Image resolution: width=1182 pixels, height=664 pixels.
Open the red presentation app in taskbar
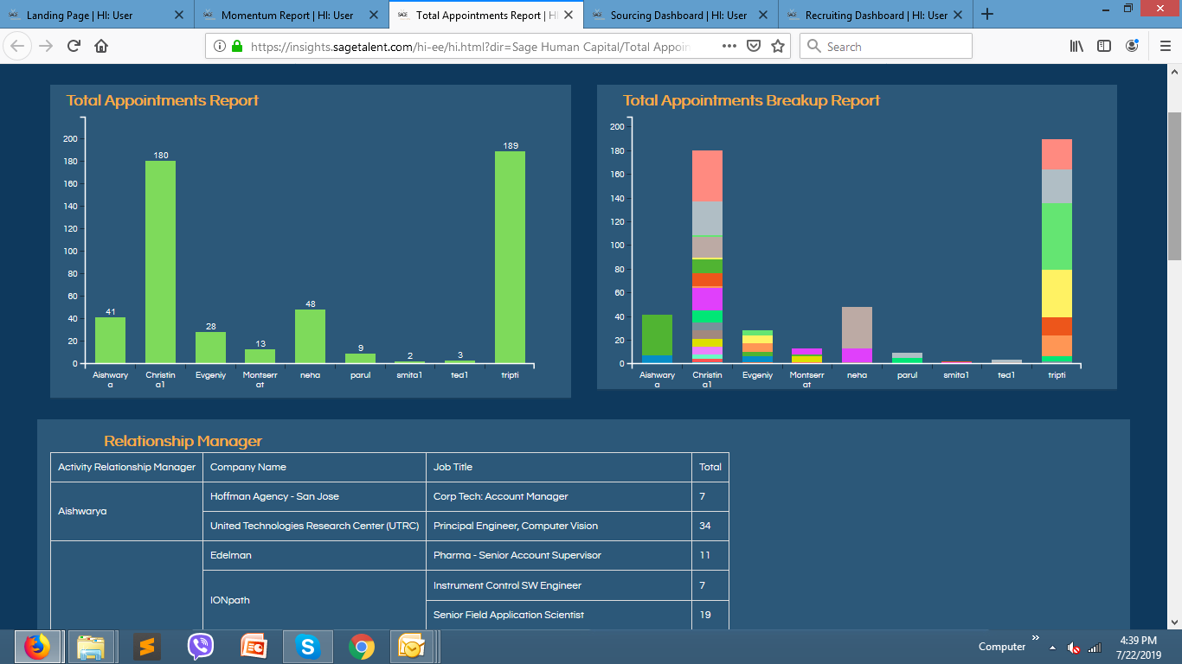[x=254, y=647]
